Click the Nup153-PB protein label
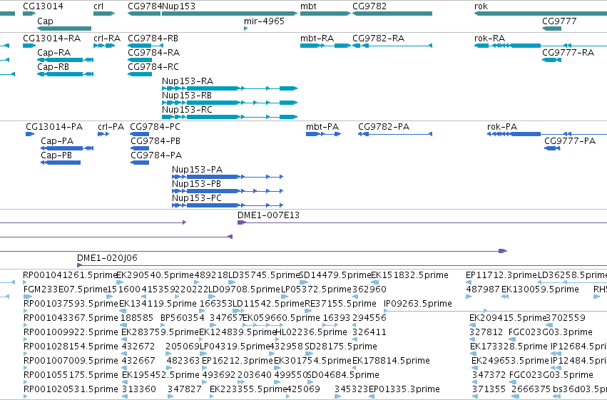Screen dimensions: 607x400 coord(196,184)
